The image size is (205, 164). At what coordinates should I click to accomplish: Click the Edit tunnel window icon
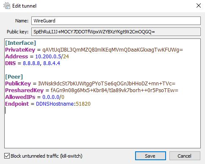coord(7,5)
